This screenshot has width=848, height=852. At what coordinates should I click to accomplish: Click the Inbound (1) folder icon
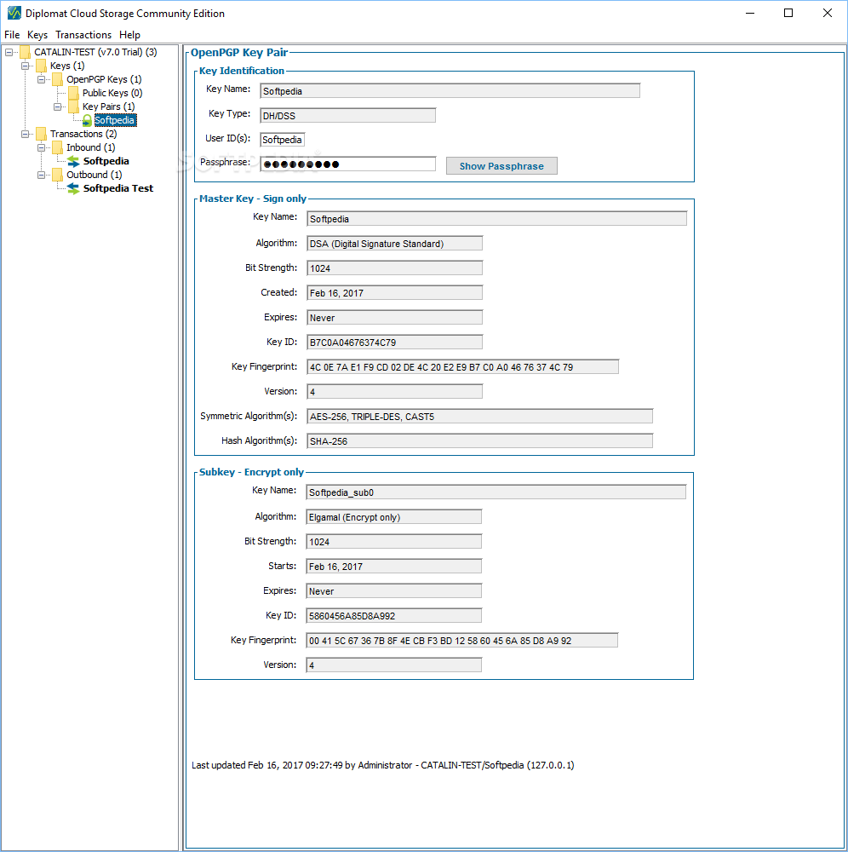point(58,147)
